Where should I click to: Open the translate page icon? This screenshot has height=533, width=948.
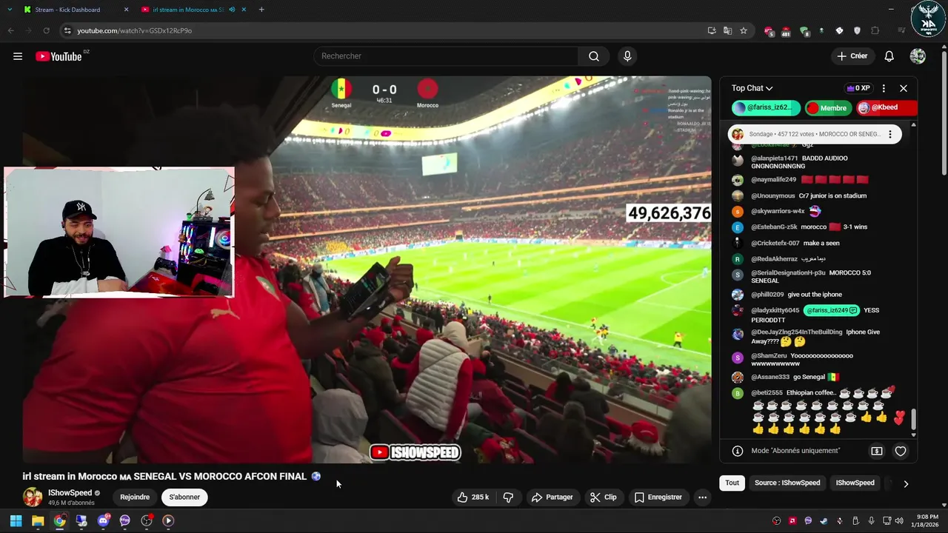[x=727, y=30]
